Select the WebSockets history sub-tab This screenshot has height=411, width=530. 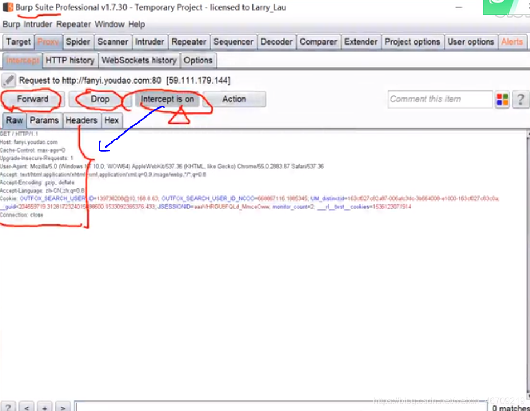click(x=139, y=61)
